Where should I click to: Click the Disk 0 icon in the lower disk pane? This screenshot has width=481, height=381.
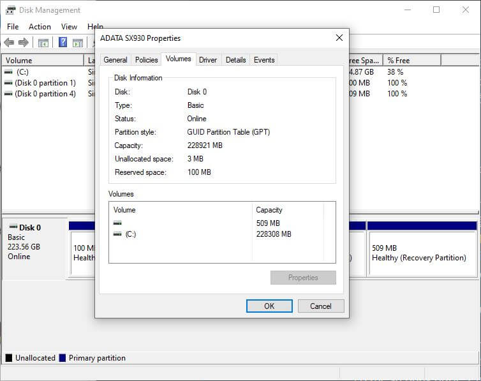pos(13,227)
